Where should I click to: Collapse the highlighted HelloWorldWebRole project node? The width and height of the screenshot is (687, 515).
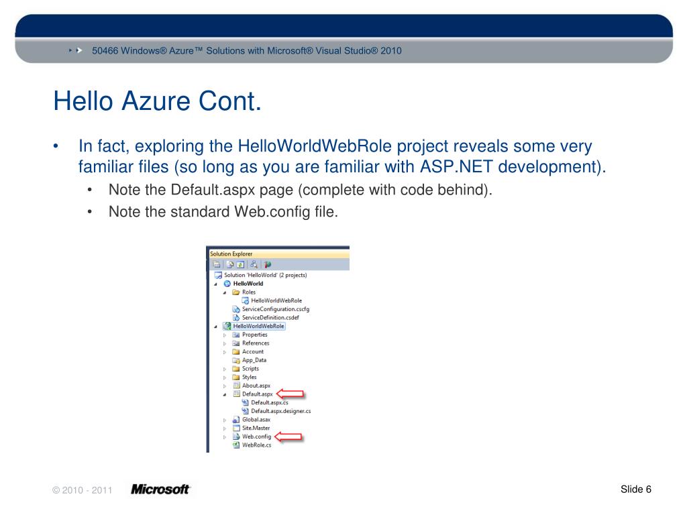coord(215,327)
